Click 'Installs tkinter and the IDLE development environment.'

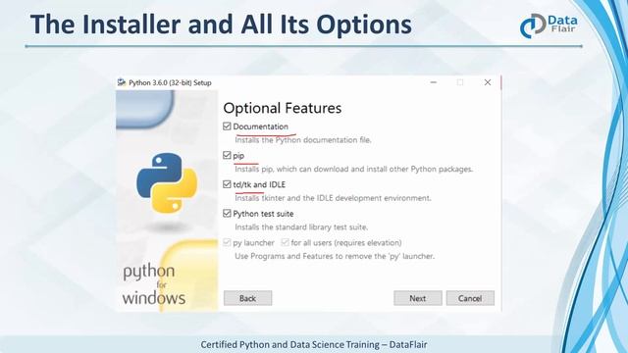[333, 198]
